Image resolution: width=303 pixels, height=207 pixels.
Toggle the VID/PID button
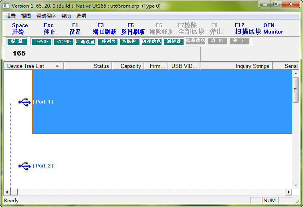click(x=64, y=42)
